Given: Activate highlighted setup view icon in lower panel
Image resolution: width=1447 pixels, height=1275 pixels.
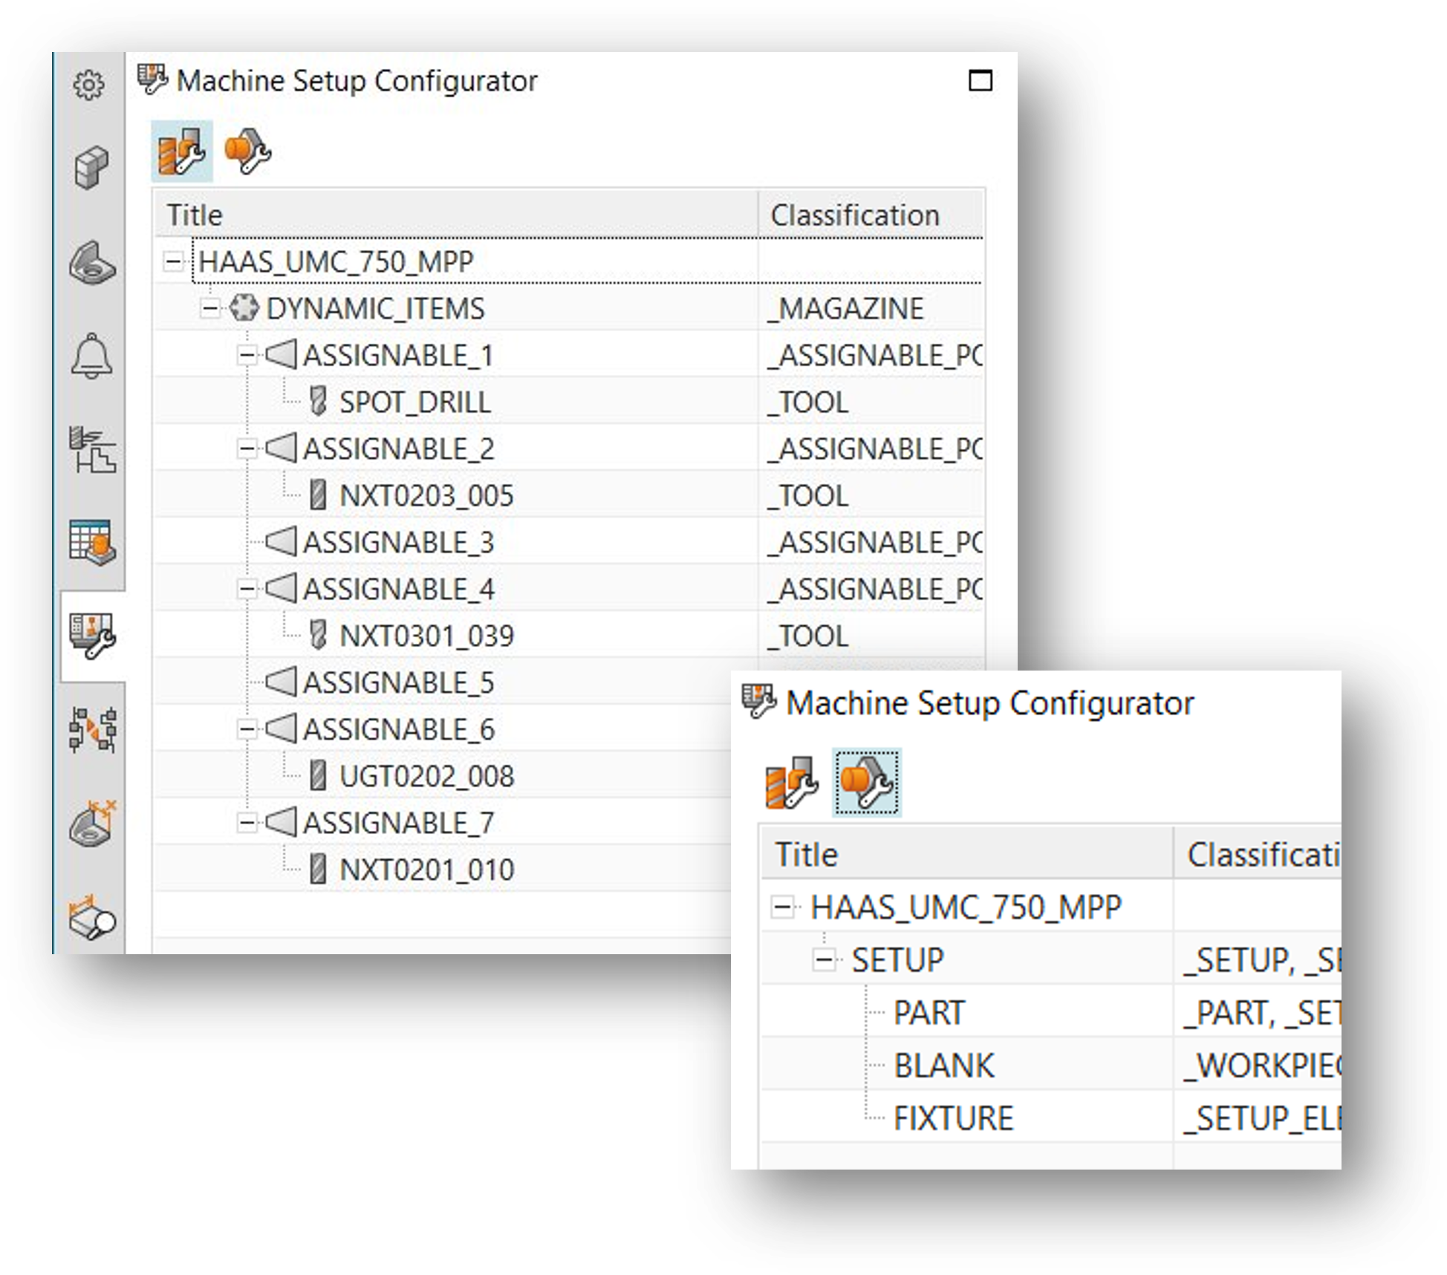Looking at the screenshot, I should click(866, 783).
